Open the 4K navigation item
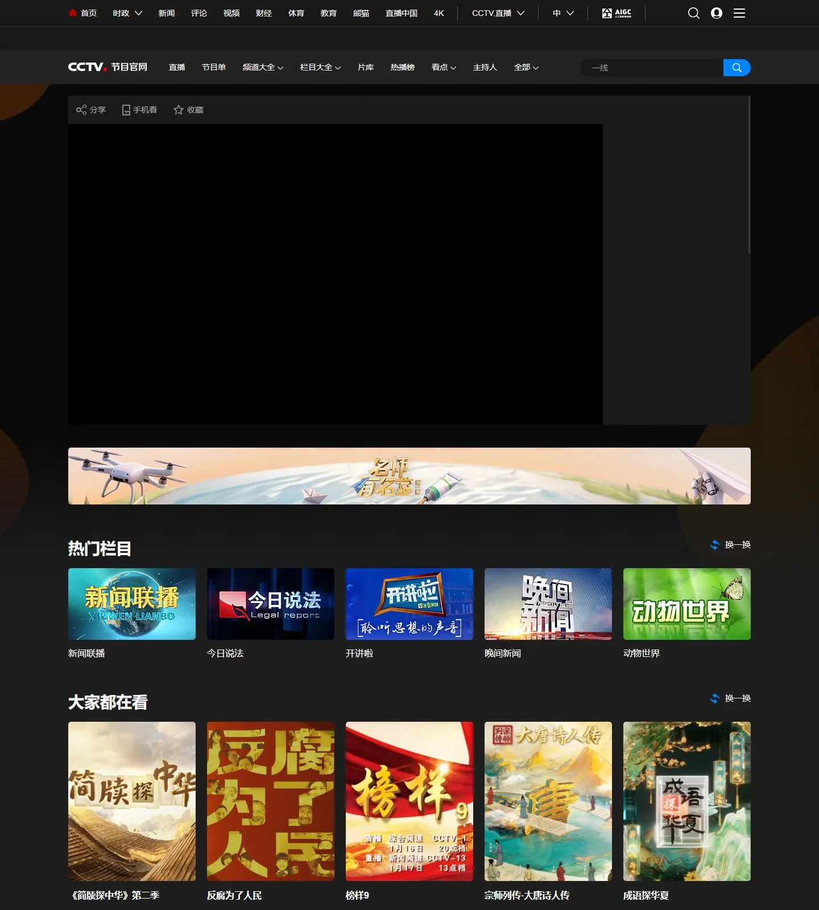 (x=439, y=13)
